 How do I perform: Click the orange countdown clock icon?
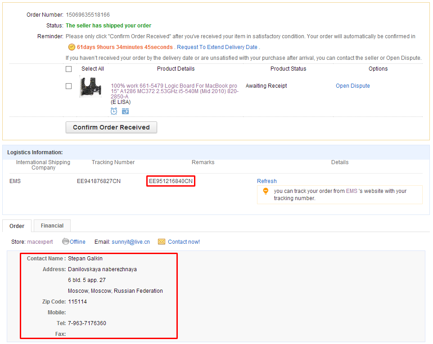coord(72,47)
